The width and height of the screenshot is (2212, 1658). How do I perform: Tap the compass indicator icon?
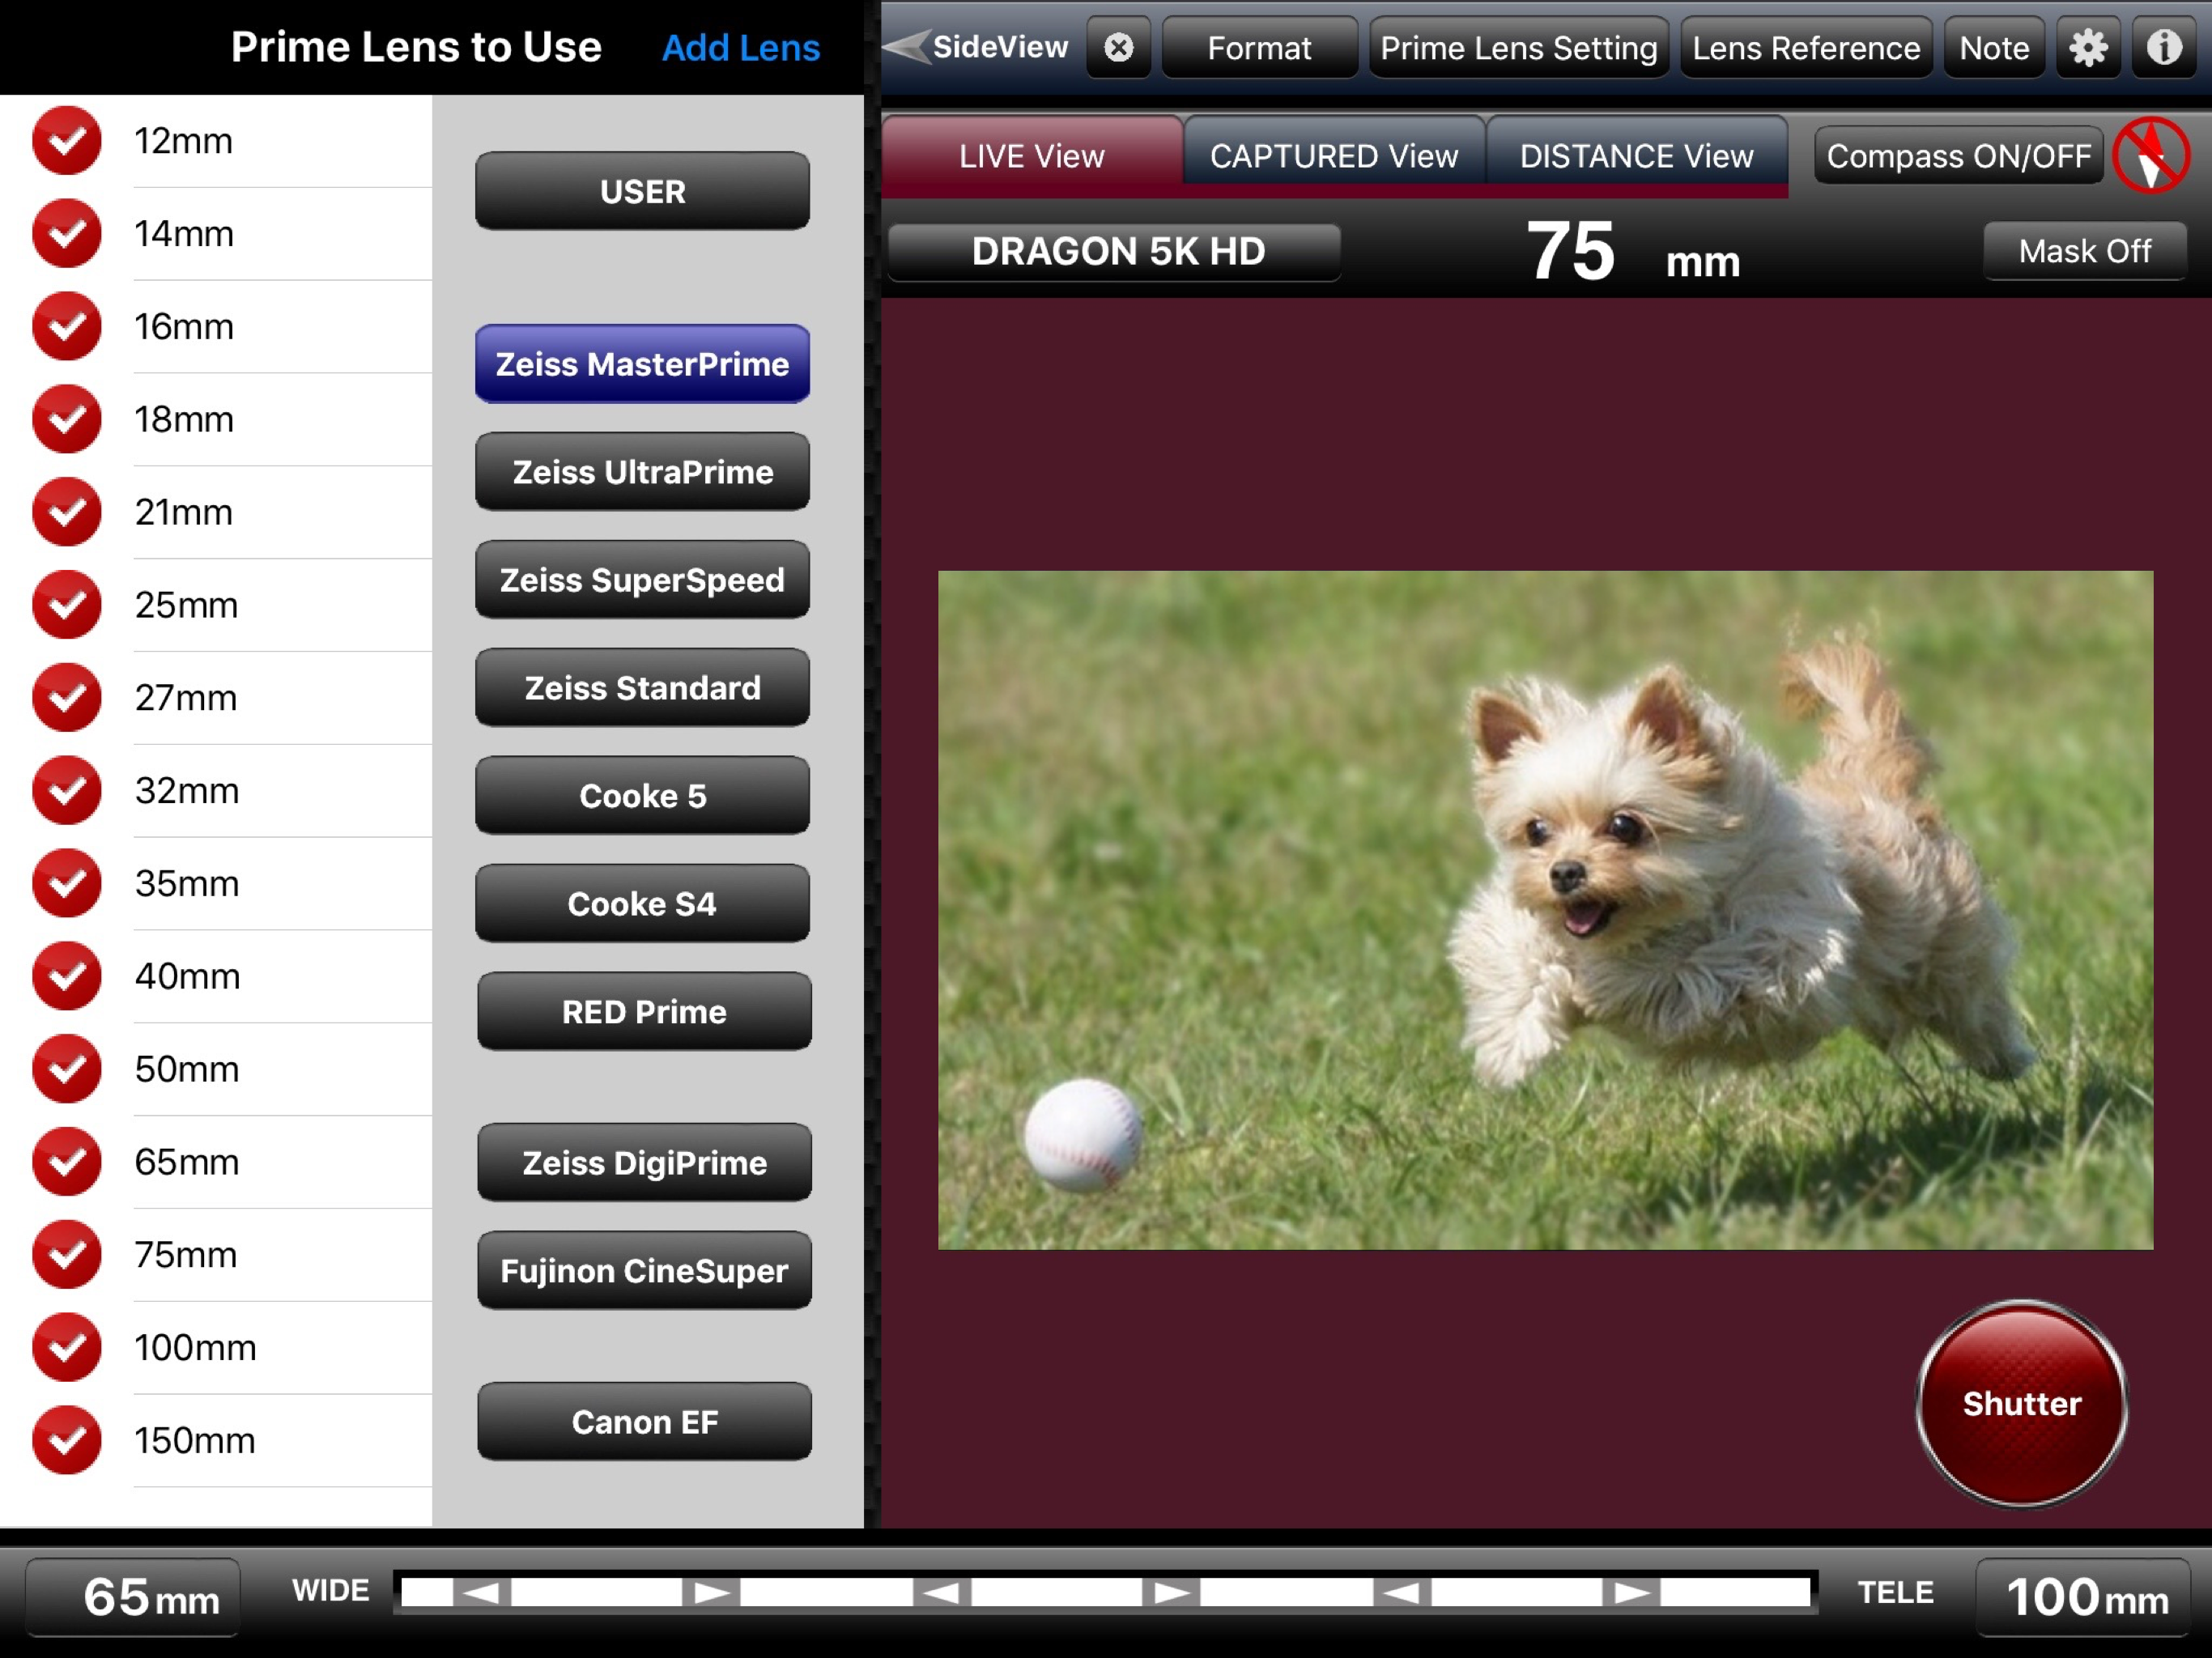[2152, 156]
